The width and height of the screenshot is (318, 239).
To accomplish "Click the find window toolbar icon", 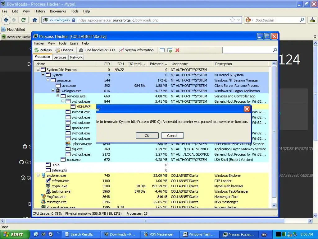I will (162, 50).
